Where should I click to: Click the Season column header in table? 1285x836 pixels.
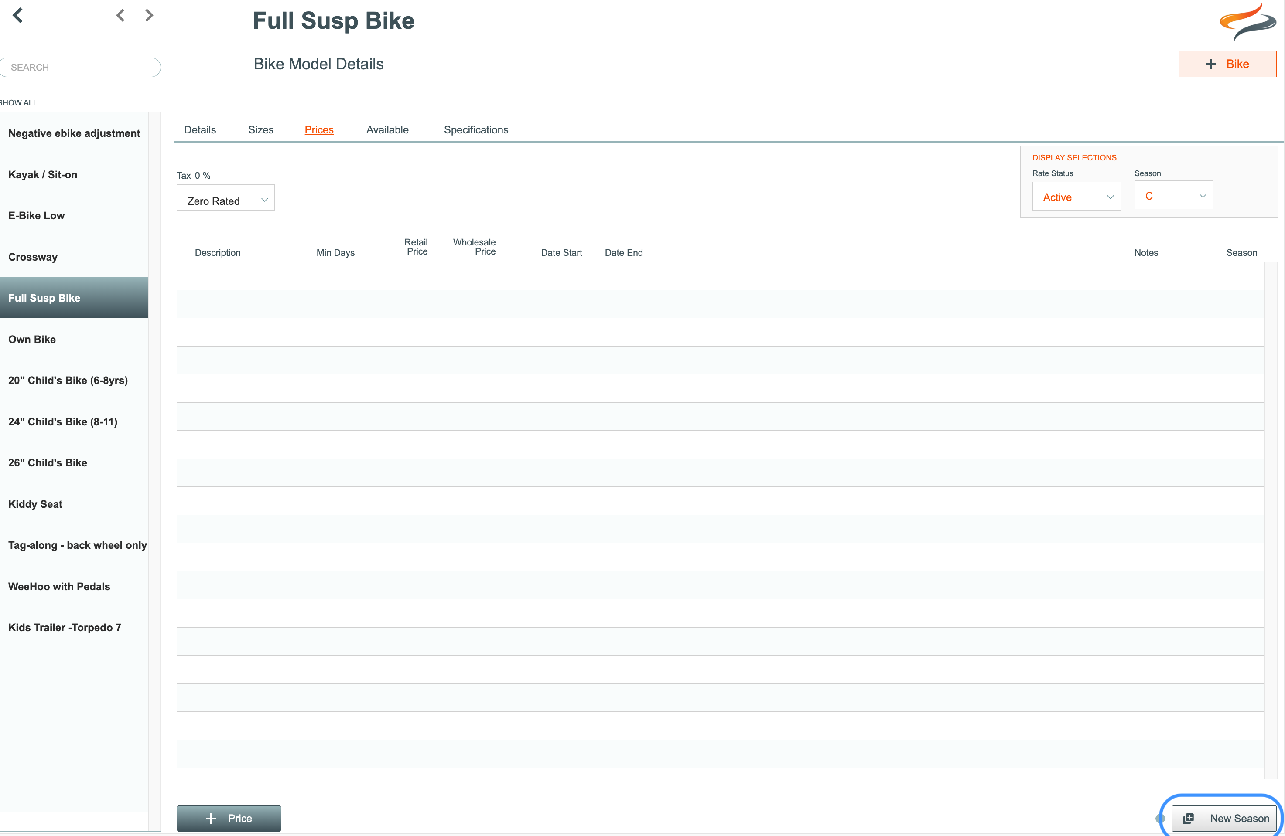(x=1241, y=253)
